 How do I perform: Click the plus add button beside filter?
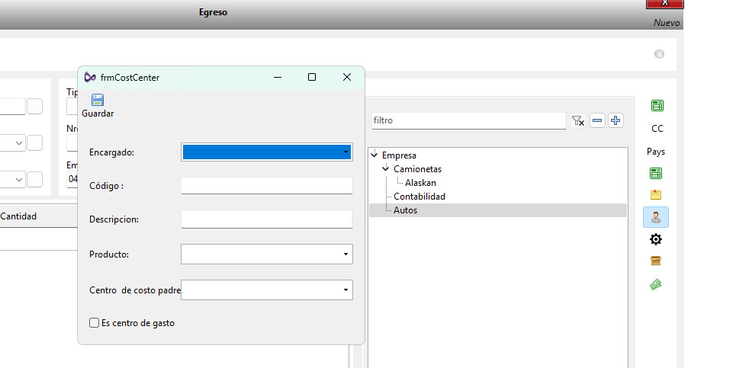pyautogui.click(x=615, y=120)
